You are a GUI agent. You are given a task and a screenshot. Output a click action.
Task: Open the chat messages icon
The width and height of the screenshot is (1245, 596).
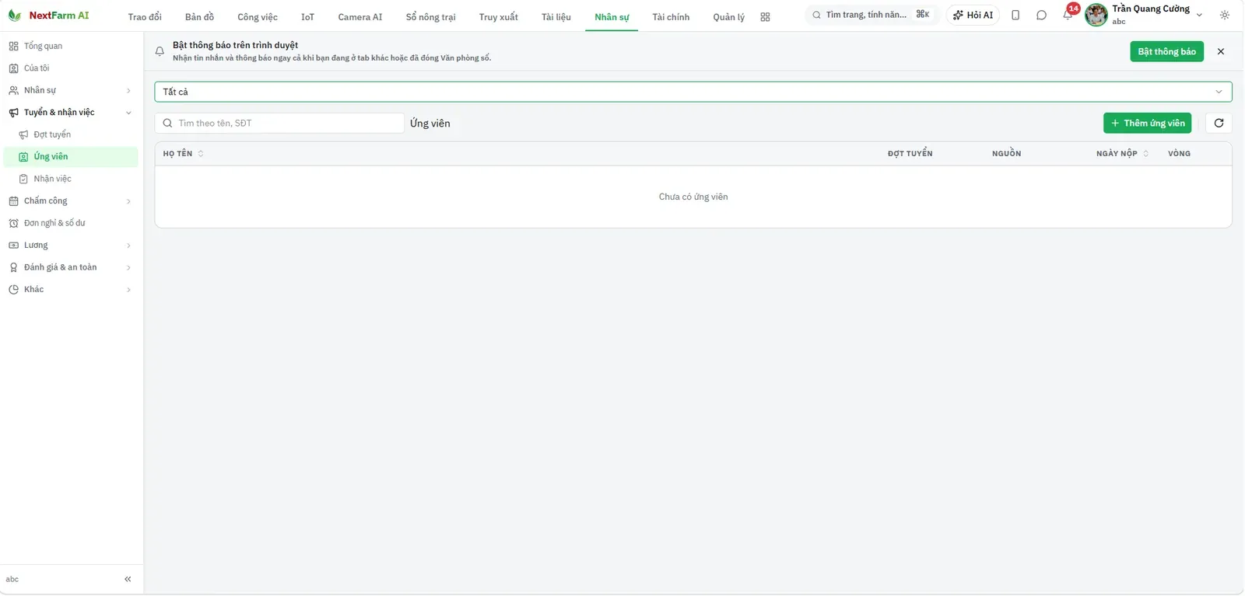click(1041, 15)
